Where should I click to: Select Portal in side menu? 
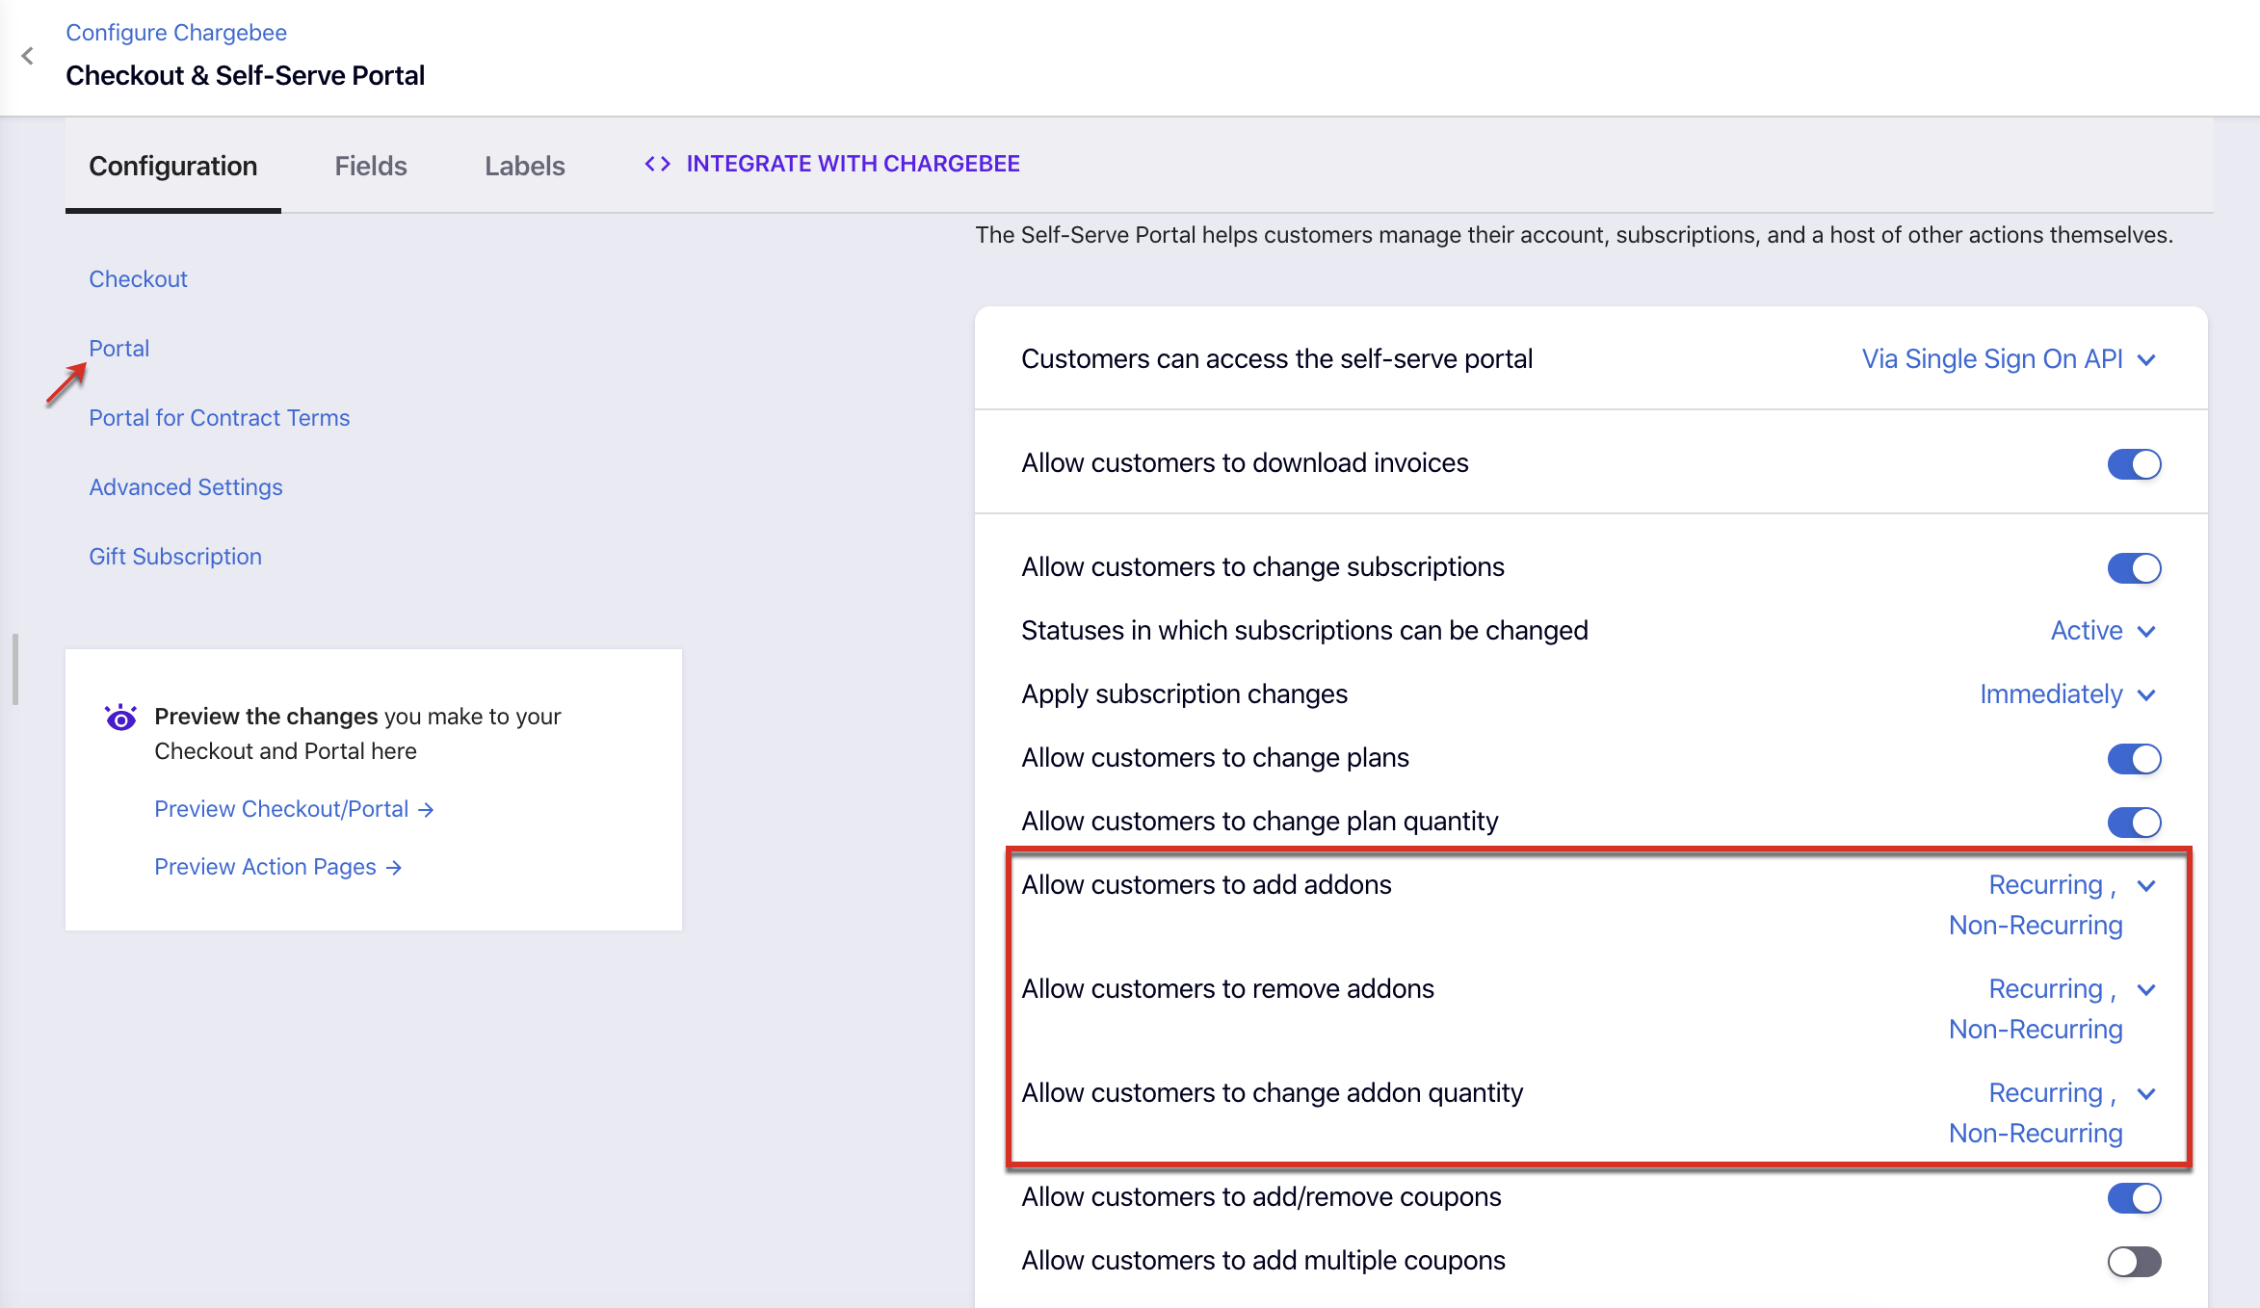(118, 349)
